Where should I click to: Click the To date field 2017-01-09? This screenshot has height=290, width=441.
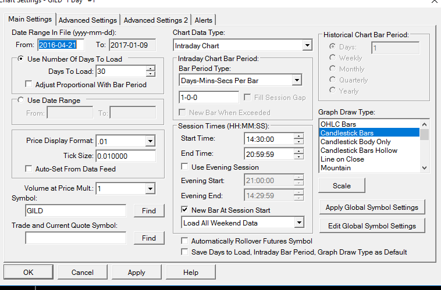[x=133, y=45]
